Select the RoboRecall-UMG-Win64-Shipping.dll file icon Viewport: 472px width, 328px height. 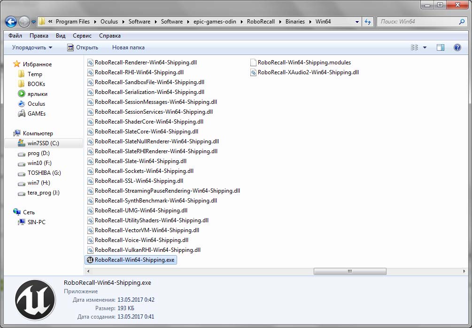point(90,211)
